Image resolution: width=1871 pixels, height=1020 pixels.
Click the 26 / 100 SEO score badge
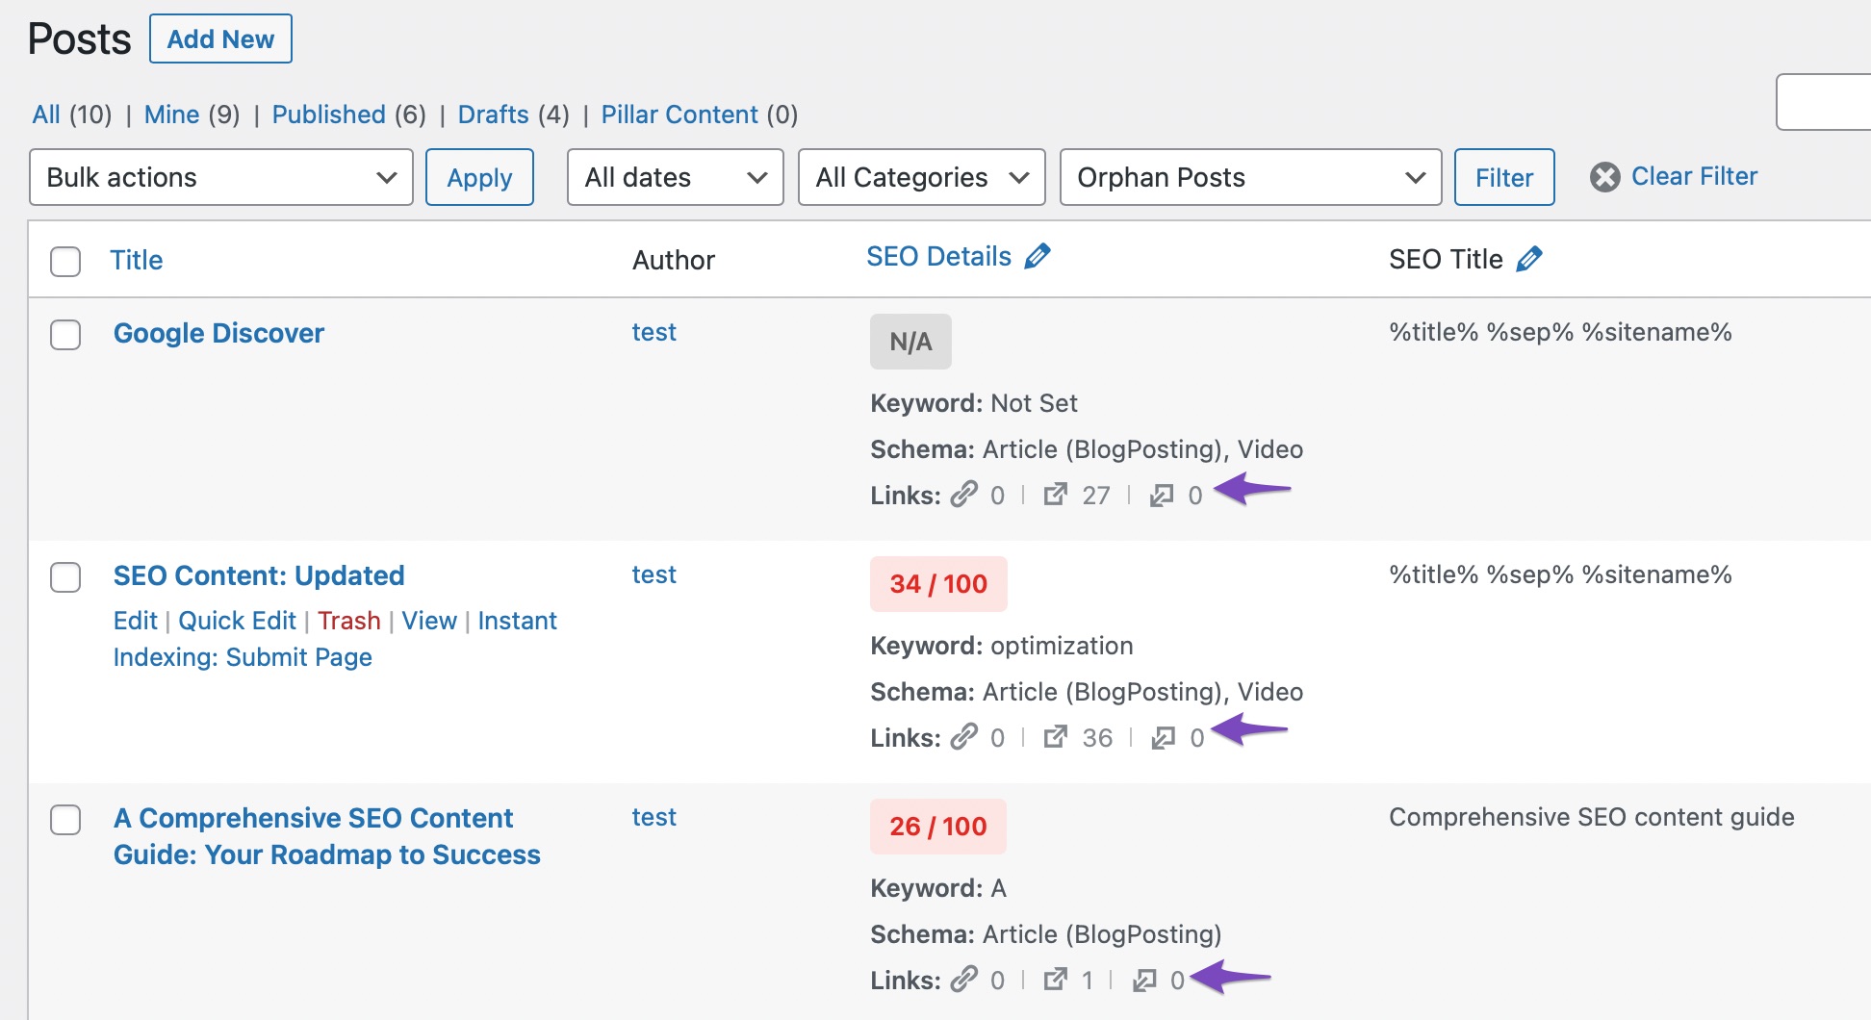938,827
